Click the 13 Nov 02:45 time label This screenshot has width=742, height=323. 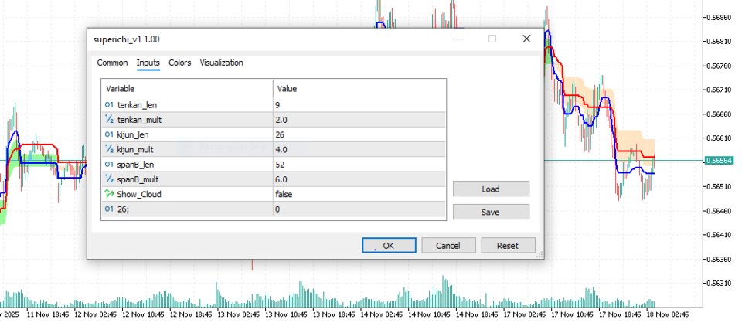239,314
